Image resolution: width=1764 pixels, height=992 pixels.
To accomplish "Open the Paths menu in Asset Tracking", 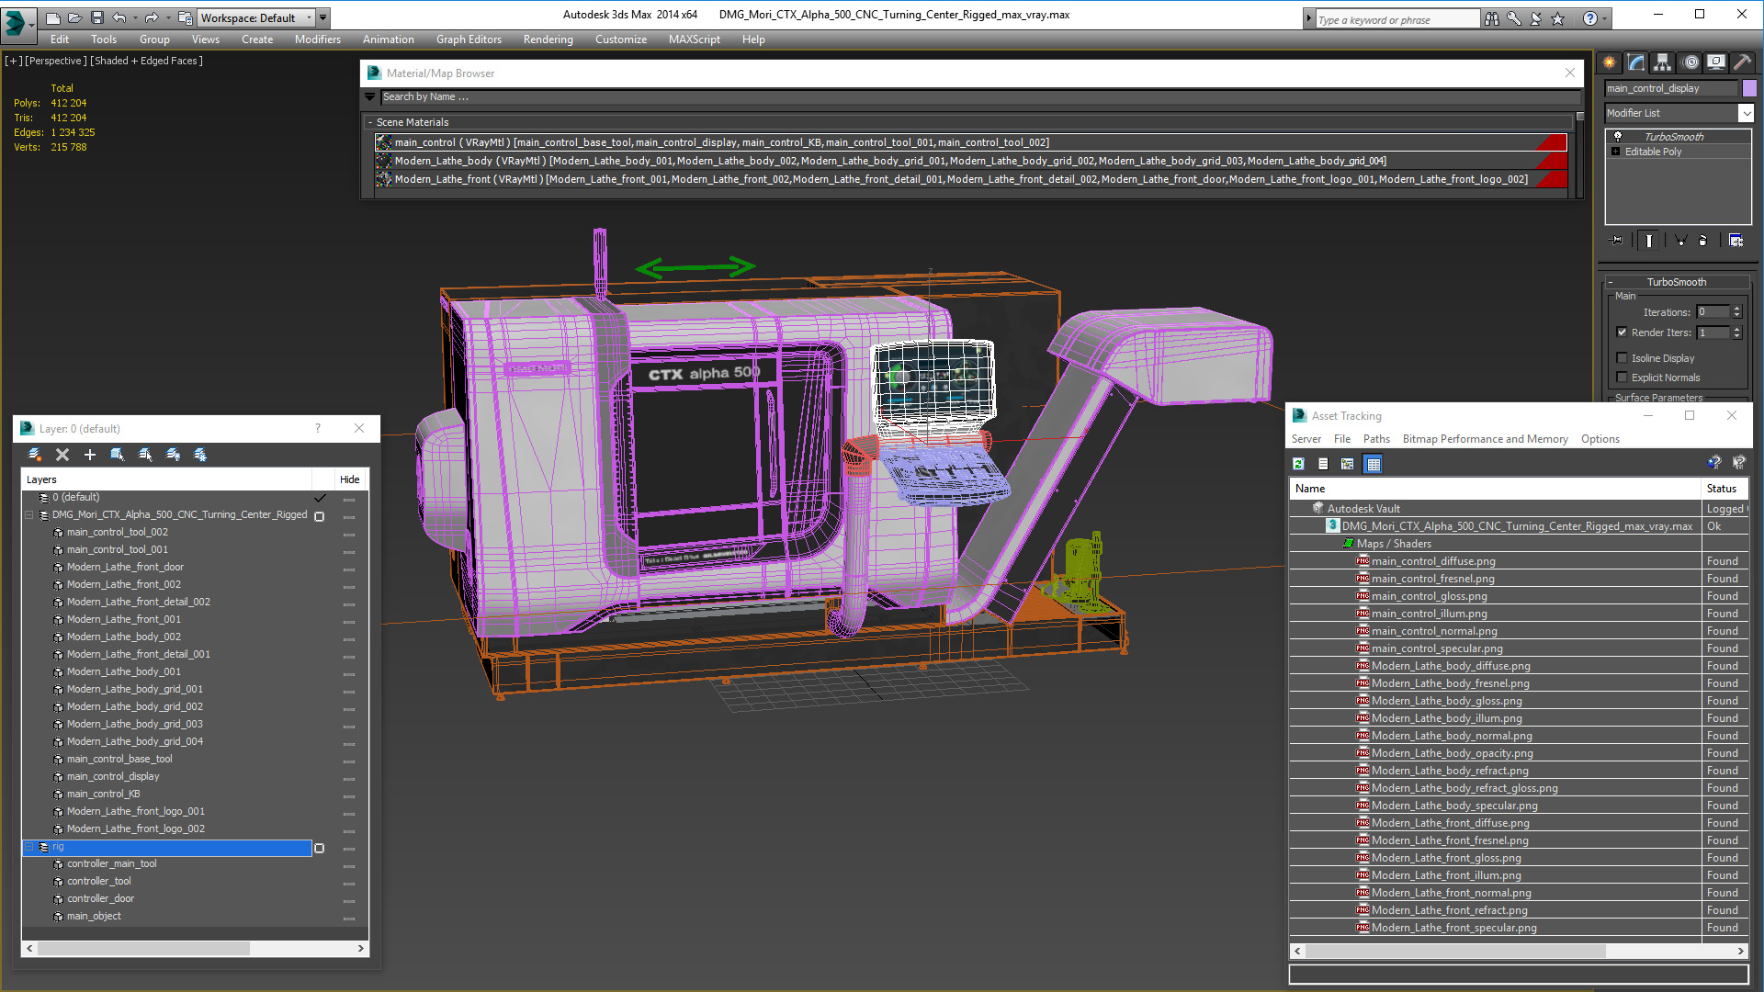I will (x=1376, y=439).
